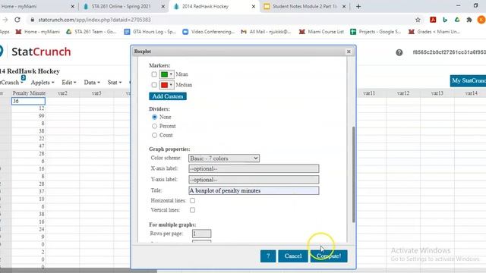This screenshot has width=486, height=273.
Task: Open Projects Google Sheets bookmark
Action: (x=376, y=32)
